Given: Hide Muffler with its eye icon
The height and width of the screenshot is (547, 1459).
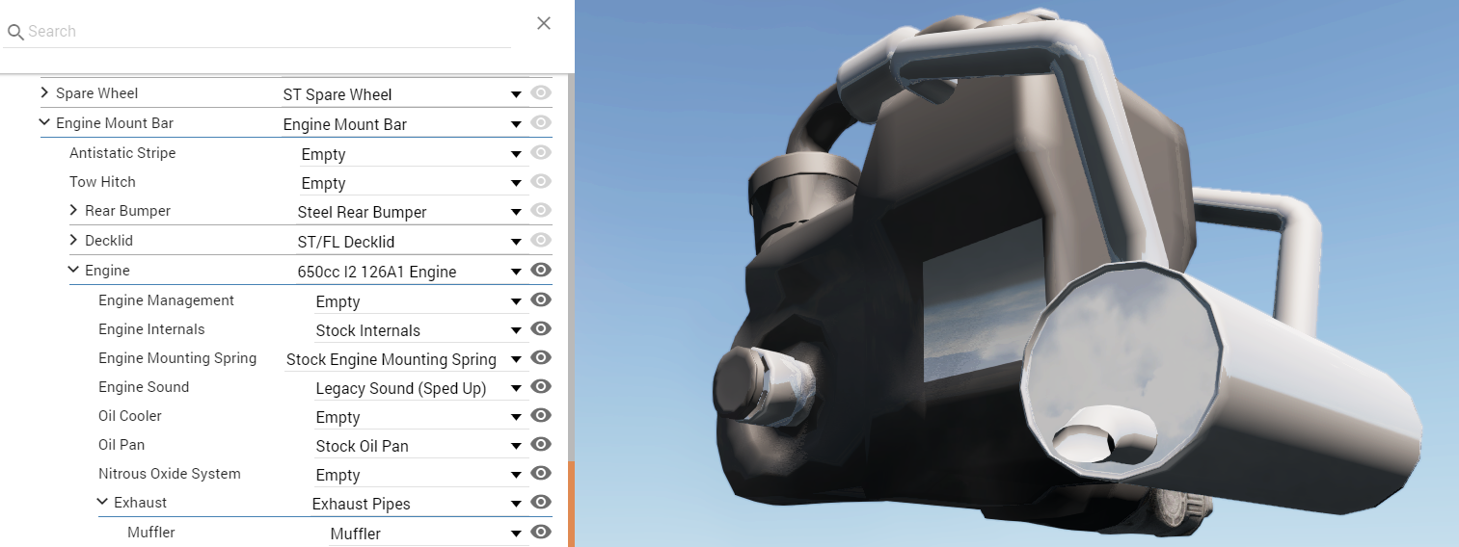Looking at the screenshot, I should pyautogui.click(x=541, y=532).
